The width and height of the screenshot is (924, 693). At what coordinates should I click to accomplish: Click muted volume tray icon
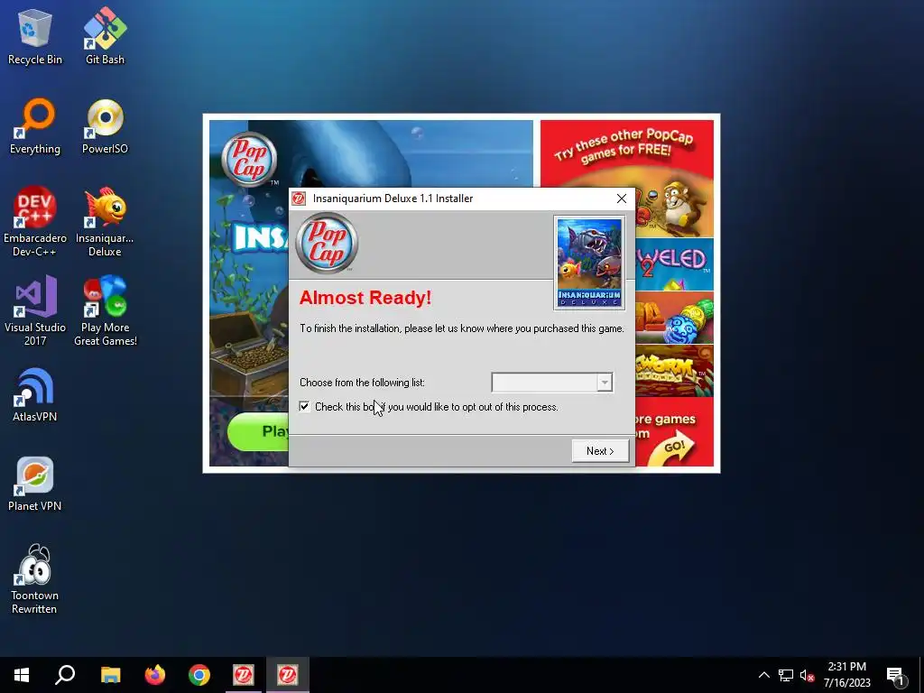pyautogui.click(x=808, y=675)
